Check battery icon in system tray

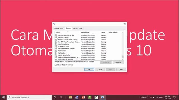[154, 97]
